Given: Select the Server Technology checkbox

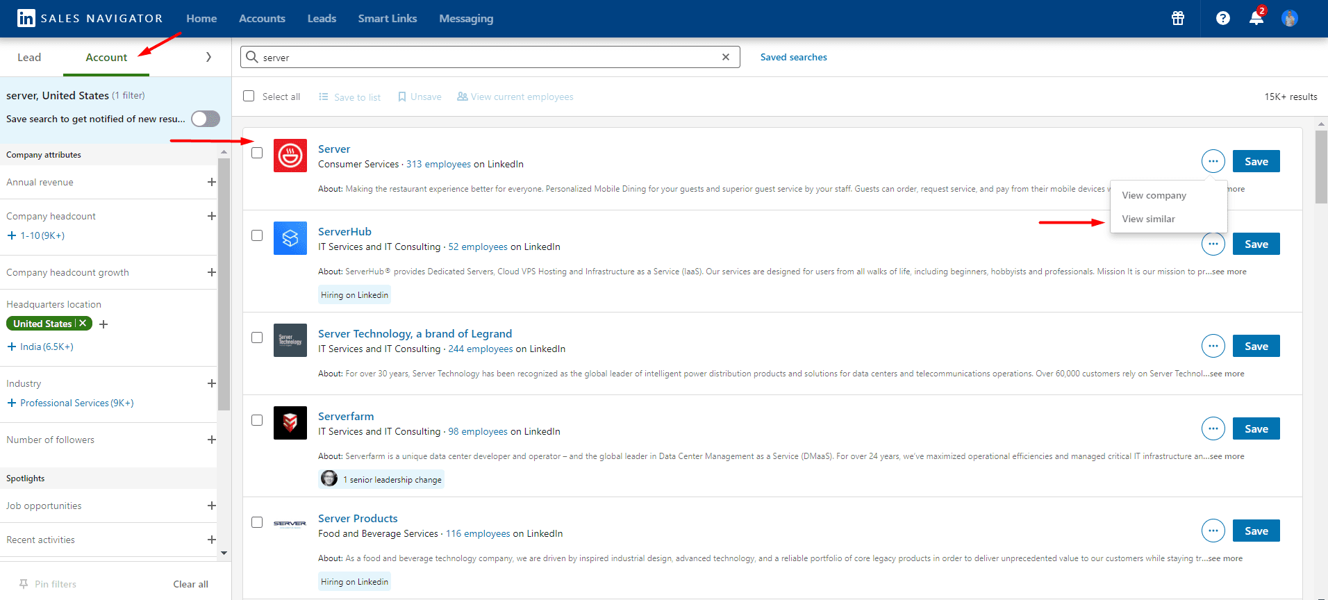Looking at the screenshot, I should [x=257, y=337].
